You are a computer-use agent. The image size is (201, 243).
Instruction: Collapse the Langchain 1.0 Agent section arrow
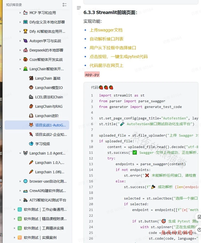tap(20, 153)
